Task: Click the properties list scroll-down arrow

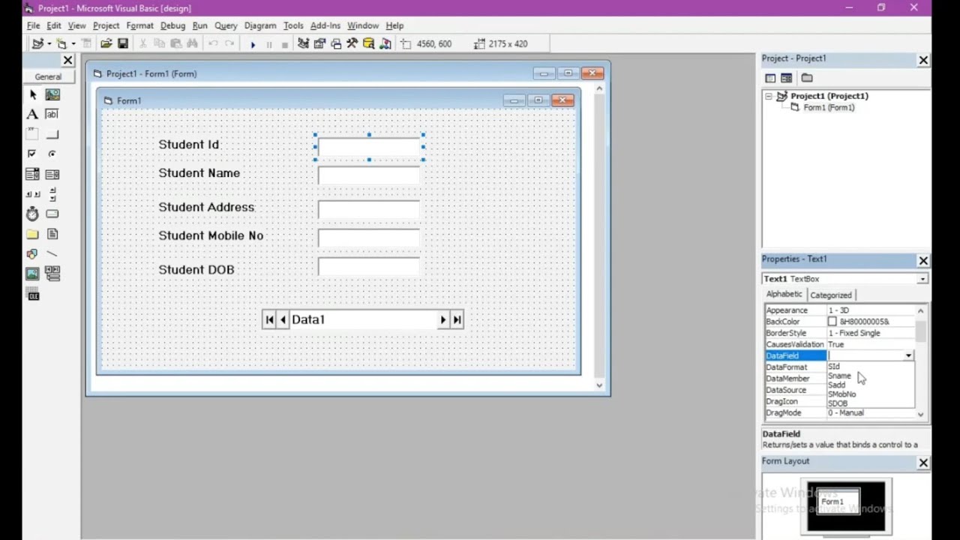Action: coord(921,414)
